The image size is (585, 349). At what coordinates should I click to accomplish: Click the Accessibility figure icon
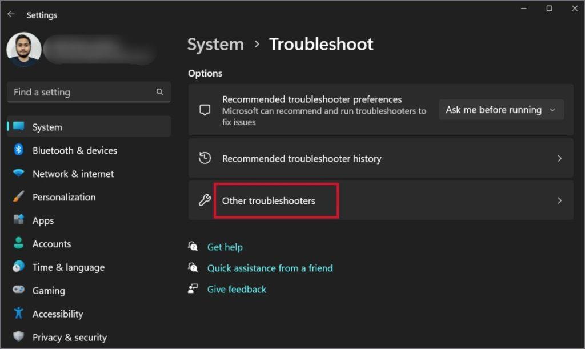click(x=18, y=313)
